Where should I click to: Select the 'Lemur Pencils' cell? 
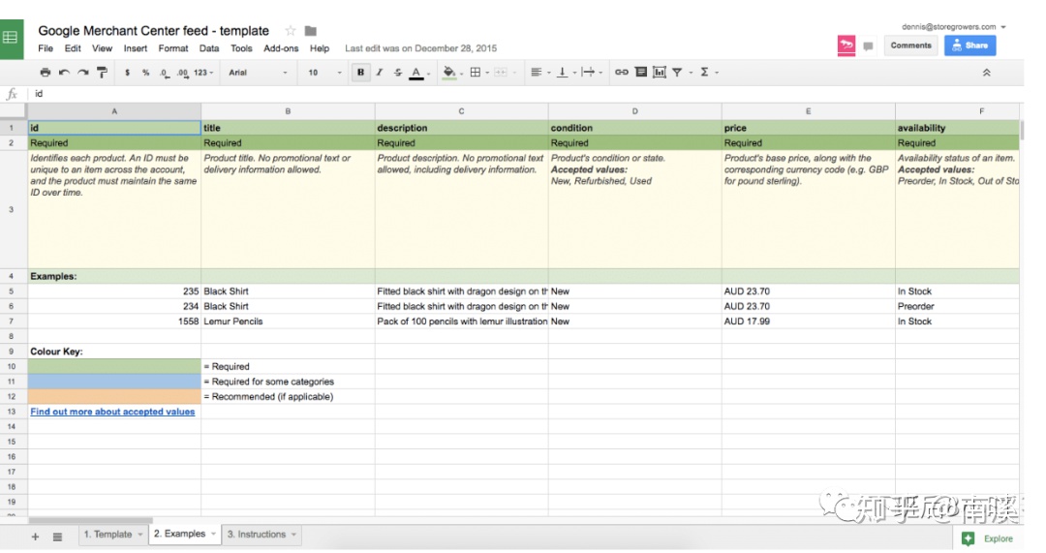pos(288,322)
